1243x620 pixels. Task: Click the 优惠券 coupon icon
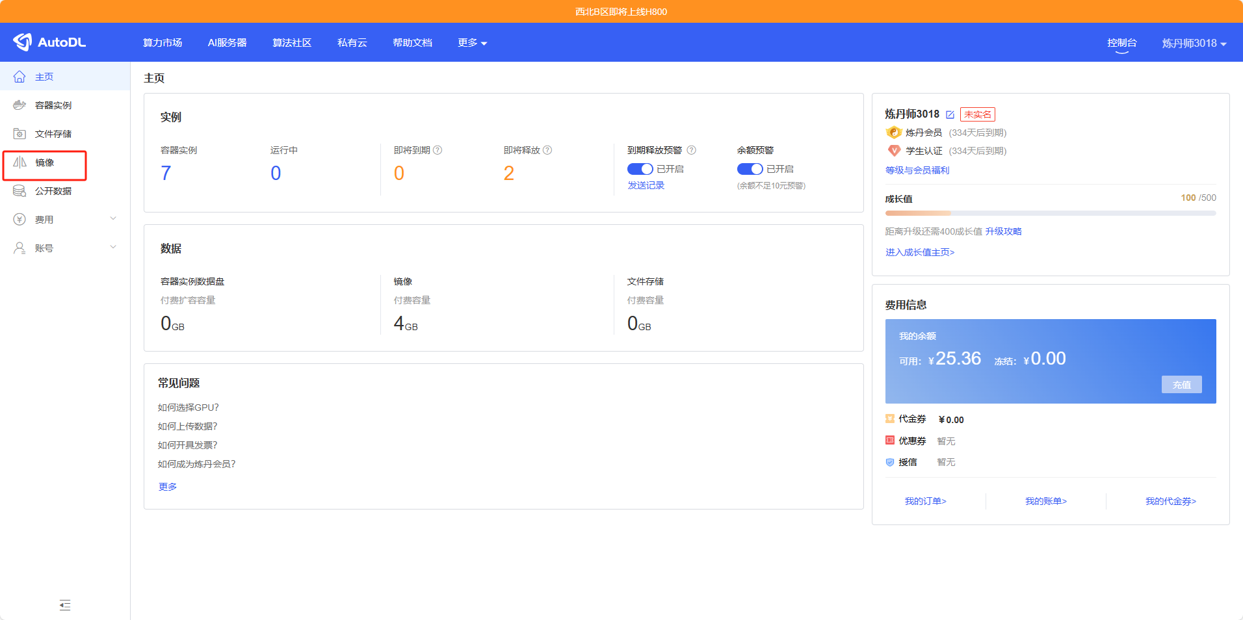pos(890,440)
